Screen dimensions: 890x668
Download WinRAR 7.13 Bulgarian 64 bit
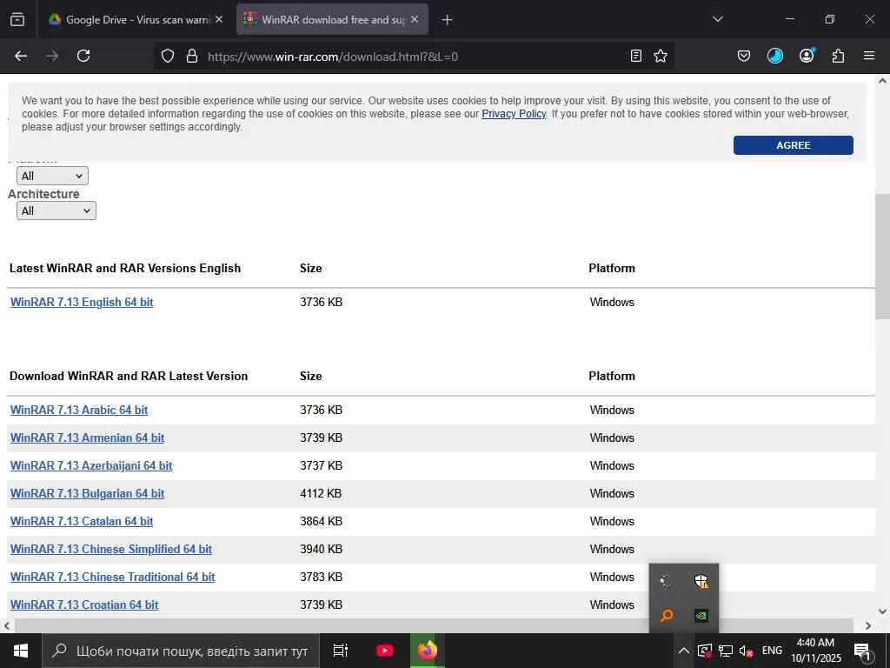[x=88, y=494]
